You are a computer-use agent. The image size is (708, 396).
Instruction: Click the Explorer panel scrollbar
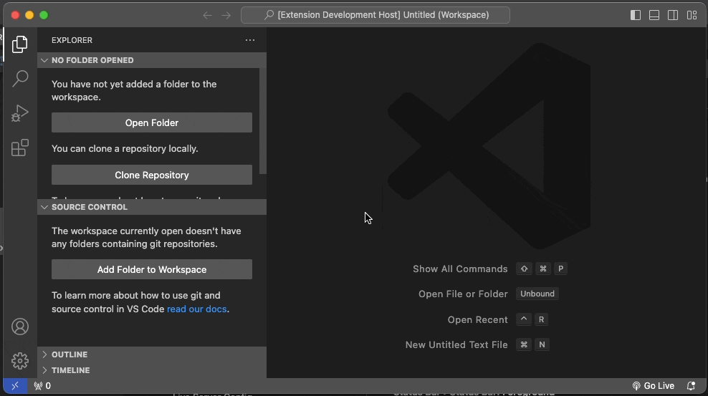click(263, 121)
